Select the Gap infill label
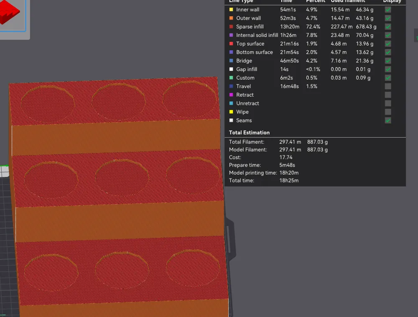Screen dimensions: 418x317 (247, 70)
